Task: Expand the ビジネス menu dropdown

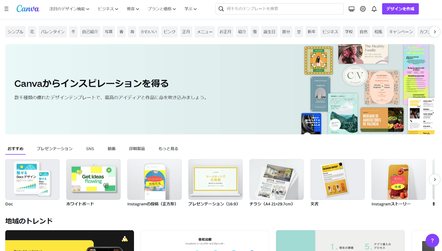Action: [108, 9]
